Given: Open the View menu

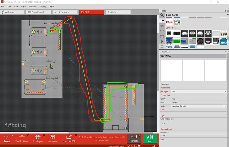Looking at the screenshot, I should tap(23, 7).
